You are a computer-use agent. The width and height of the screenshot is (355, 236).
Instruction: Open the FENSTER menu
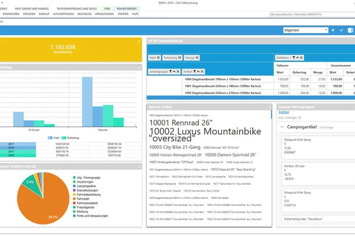pyautogui.click(x=123, y=14)
